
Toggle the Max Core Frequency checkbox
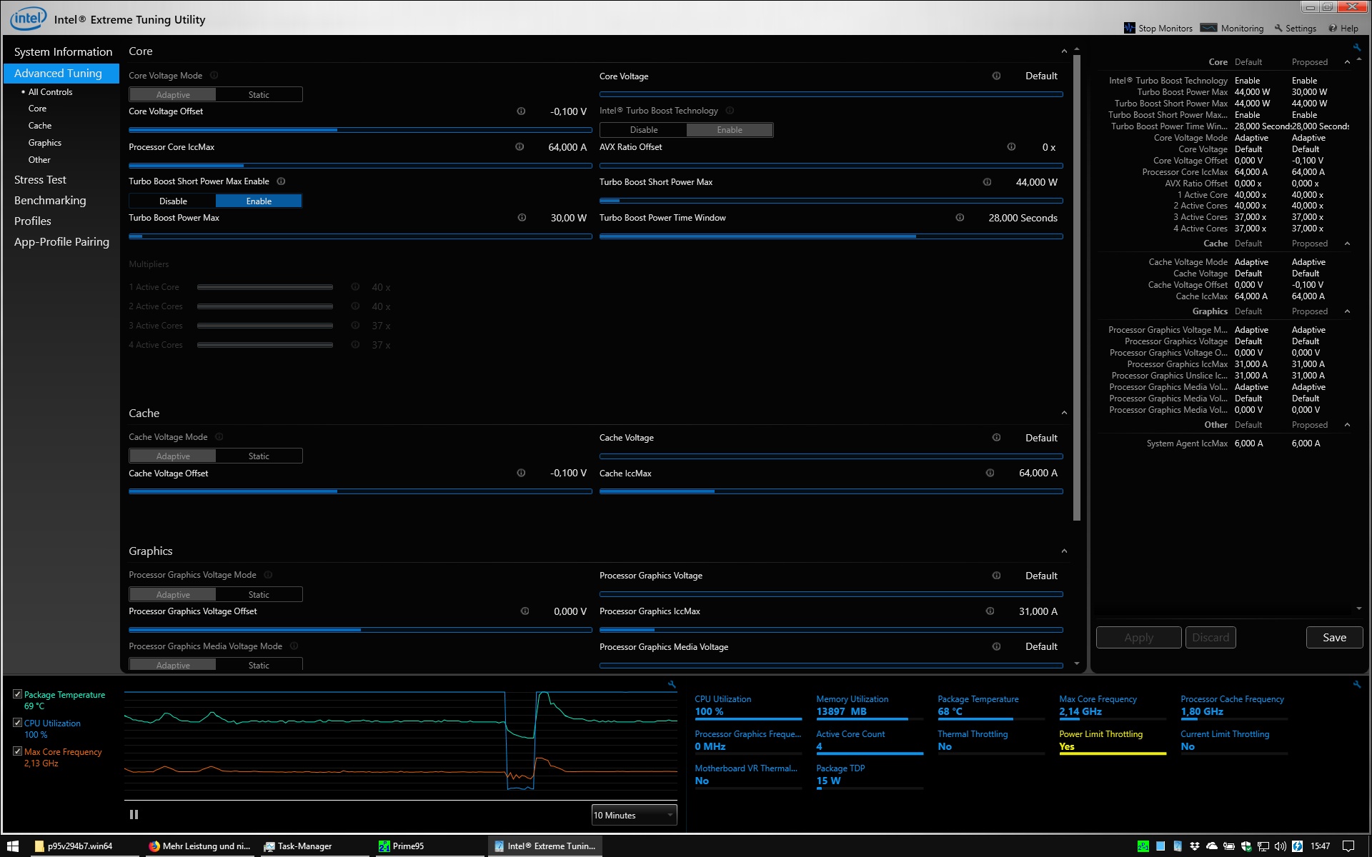17,751
